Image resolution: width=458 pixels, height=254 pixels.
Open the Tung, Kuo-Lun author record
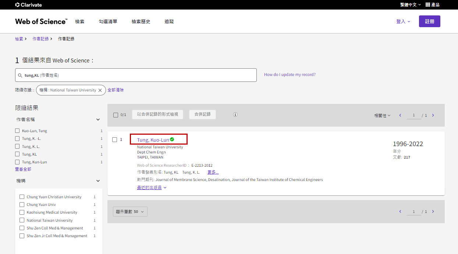click(x=153, y=140)
